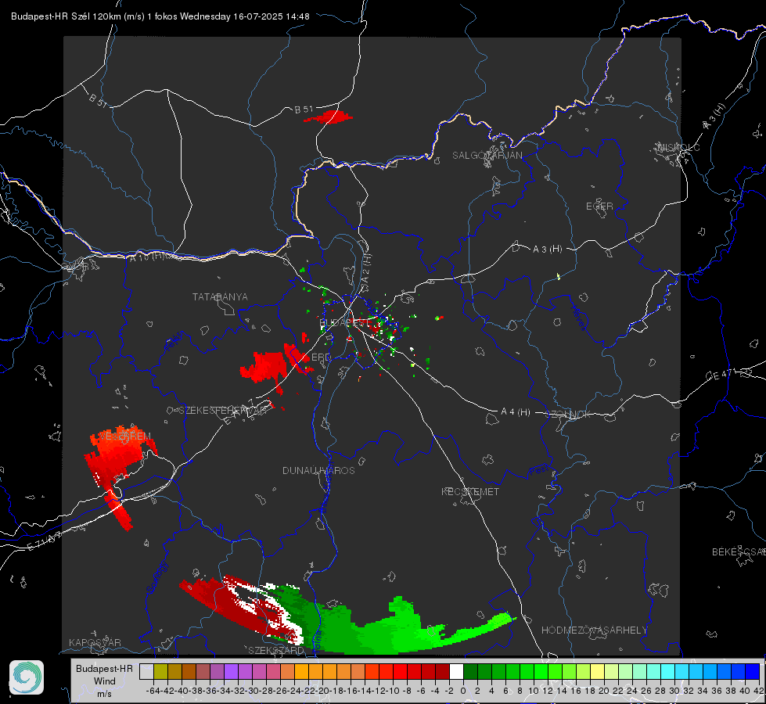
Task: Pick the yellow swatch between 18 and 20
Action: click(598, 671)
